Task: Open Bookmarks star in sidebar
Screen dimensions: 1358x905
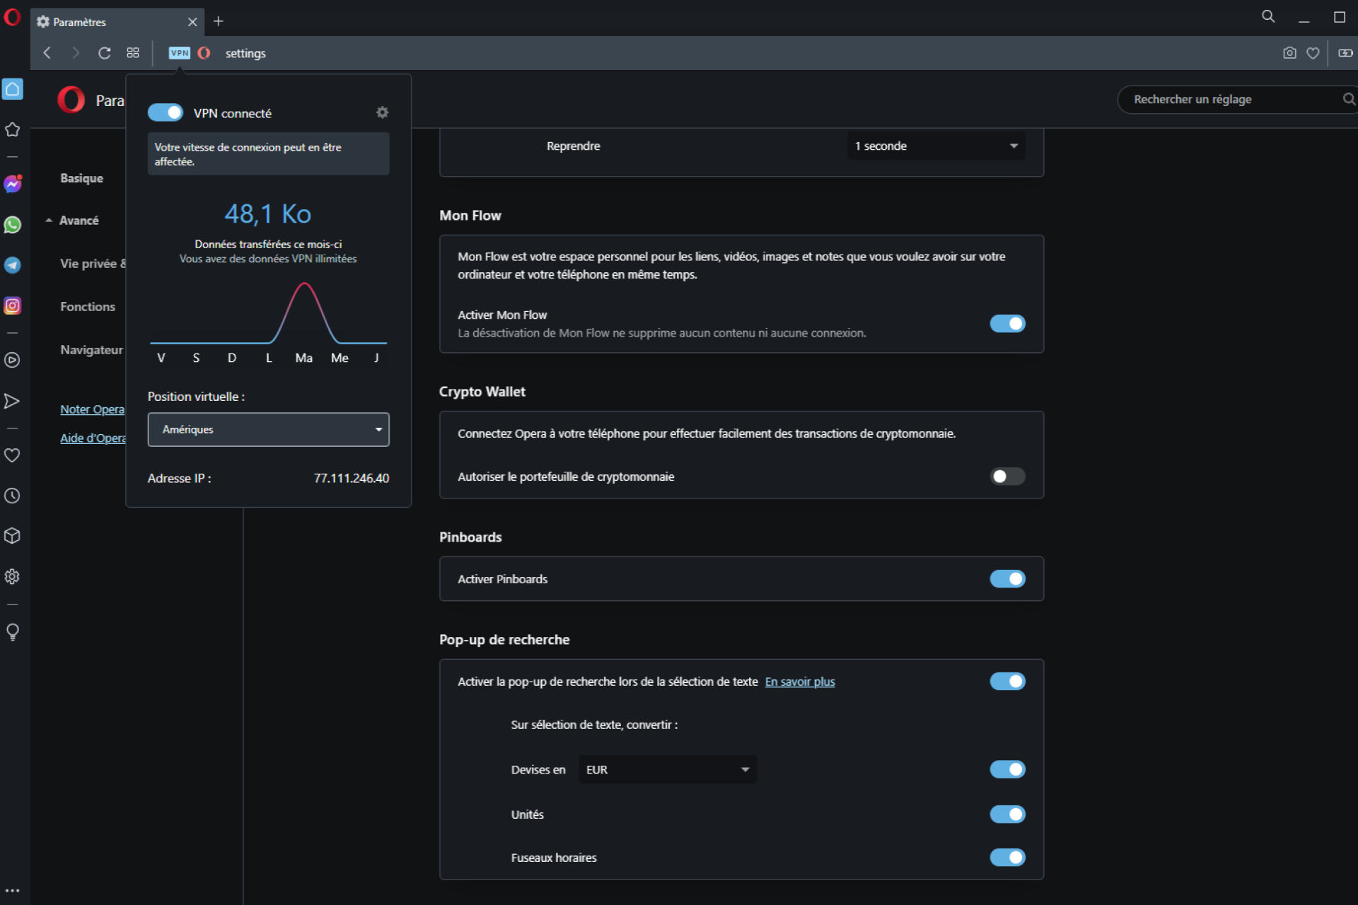Action: pyautogui.click(x=13, y=130)
